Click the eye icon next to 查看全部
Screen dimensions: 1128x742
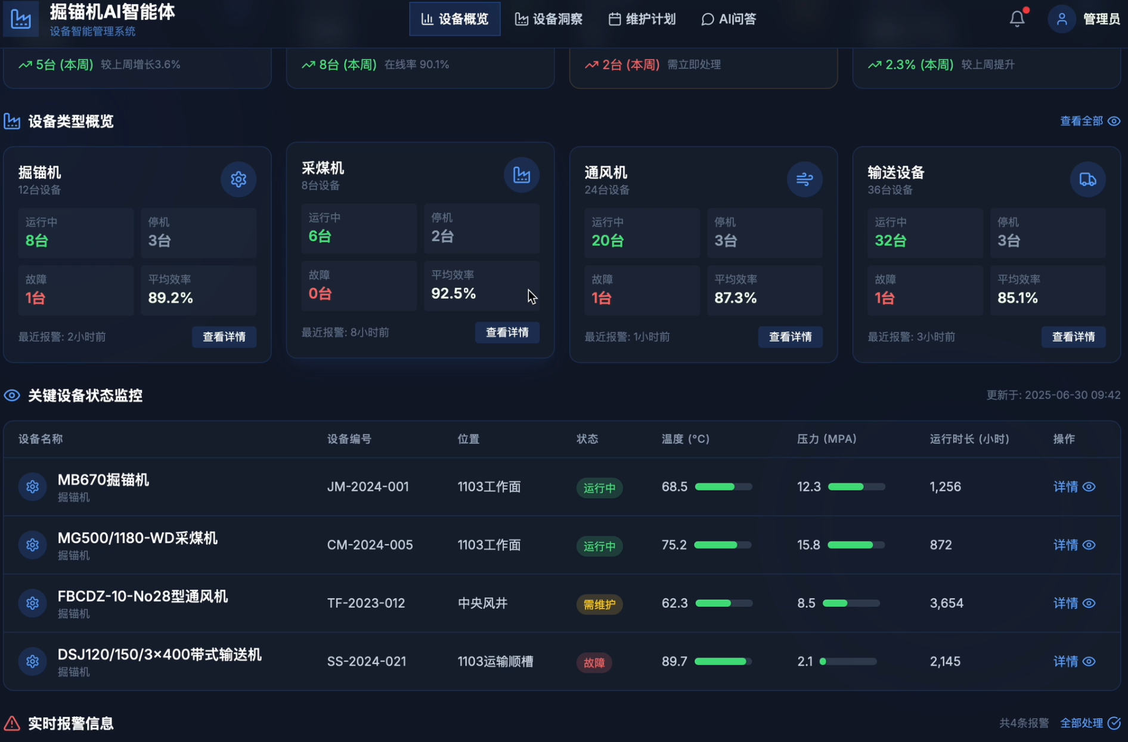[1114, 121]
